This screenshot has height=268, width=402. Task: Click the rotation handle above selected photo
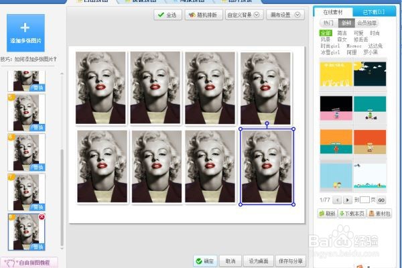pos(267,123)
